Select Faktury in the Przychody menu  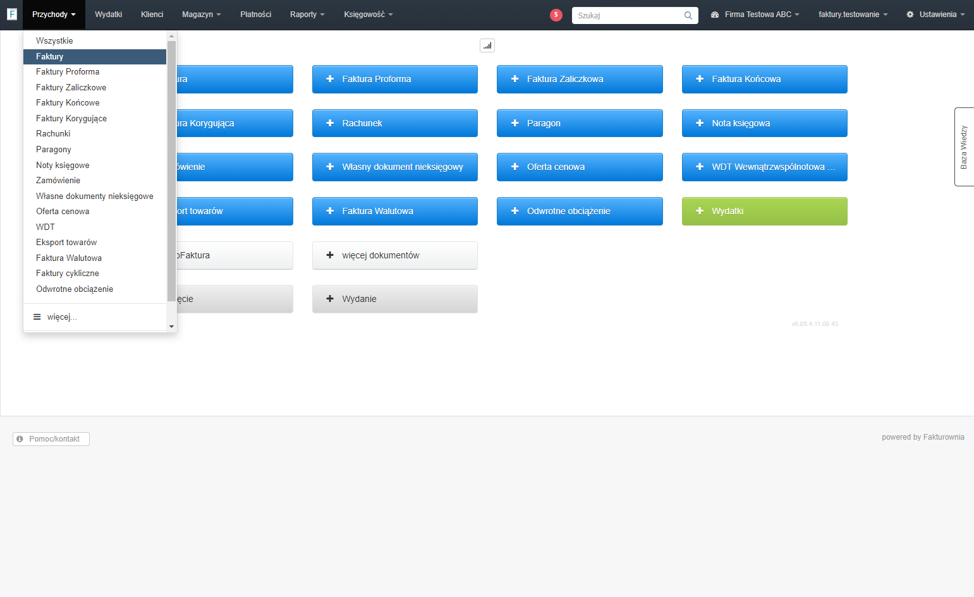click(x=95, y=57)
